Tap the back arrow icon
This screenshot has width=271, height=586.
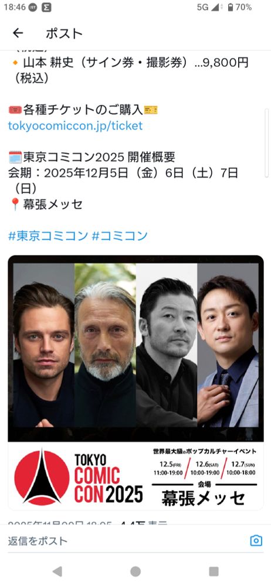click(18, 33)
